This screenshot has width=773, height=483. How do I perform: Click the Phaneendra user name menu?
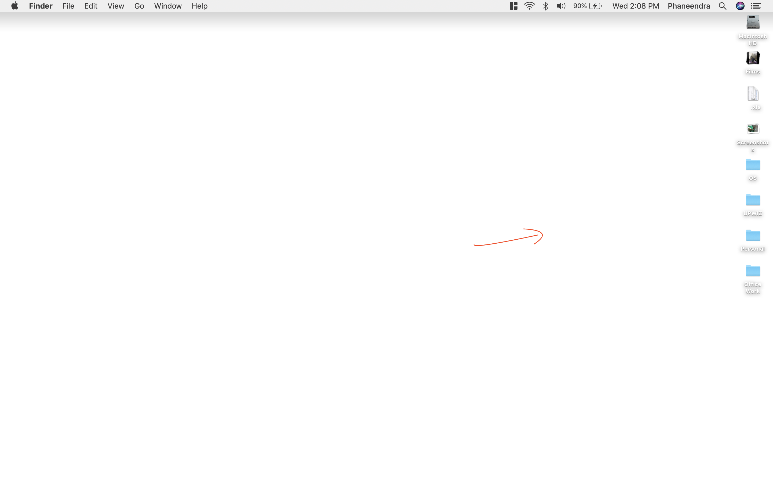[689, 6]
